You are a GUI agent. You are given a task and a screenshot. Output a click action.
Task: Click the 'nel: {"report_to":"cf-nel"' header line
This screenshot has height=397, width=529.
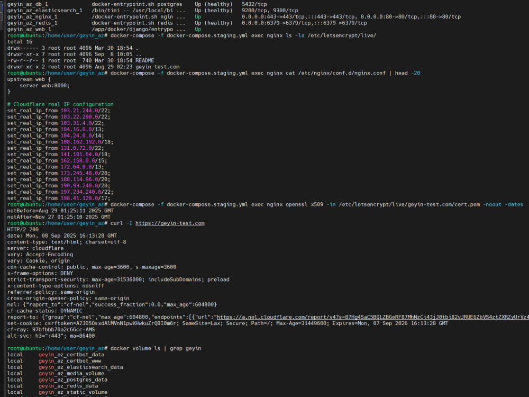(x=112, y=304)
